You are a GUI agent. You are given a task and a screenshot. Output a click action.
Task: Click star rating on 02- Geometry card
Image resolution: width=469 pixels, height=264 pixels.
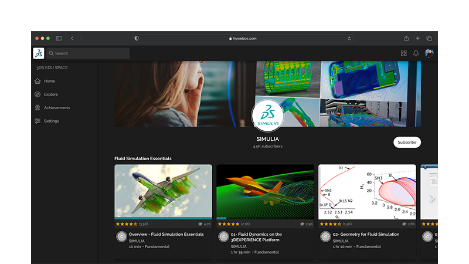[x=331, y=224]
